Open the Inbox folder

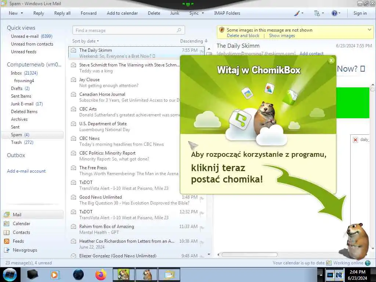(x=24, y=73)
